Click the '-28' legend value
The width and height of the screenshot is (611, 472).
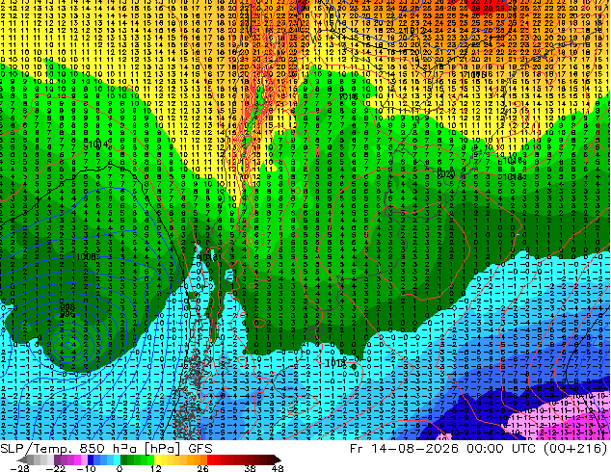[x=20, y=468]
